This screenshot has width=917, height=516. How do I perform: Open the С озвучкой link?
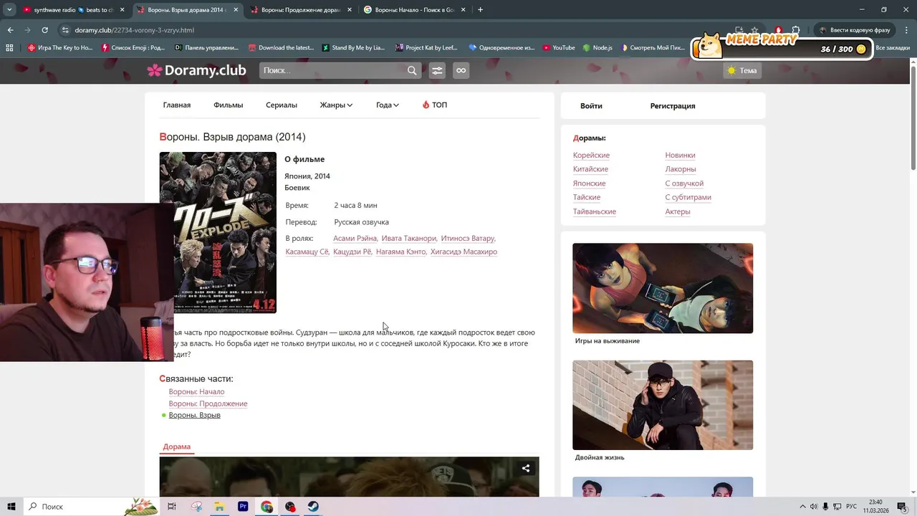(684, 183)
